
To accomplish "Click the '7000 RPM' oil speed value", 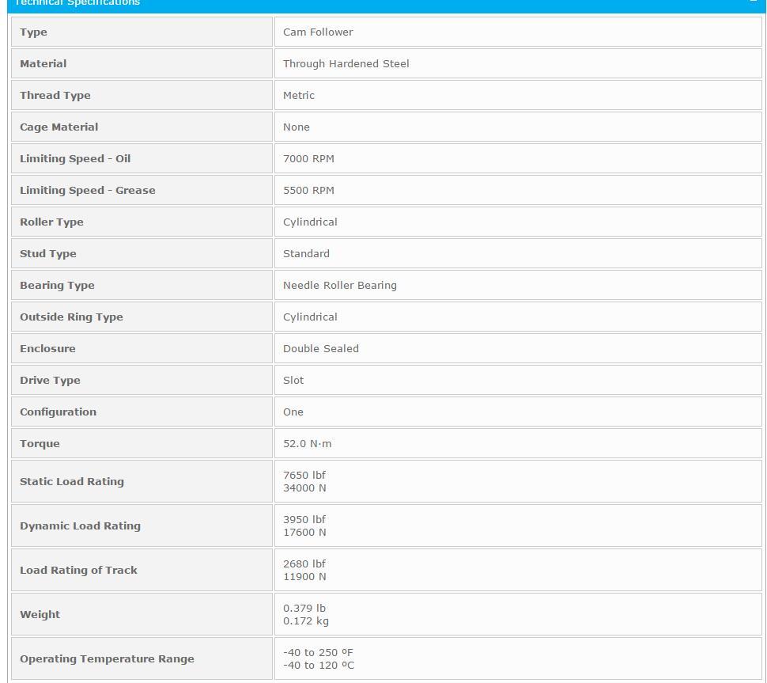I will tap(308, 158).
